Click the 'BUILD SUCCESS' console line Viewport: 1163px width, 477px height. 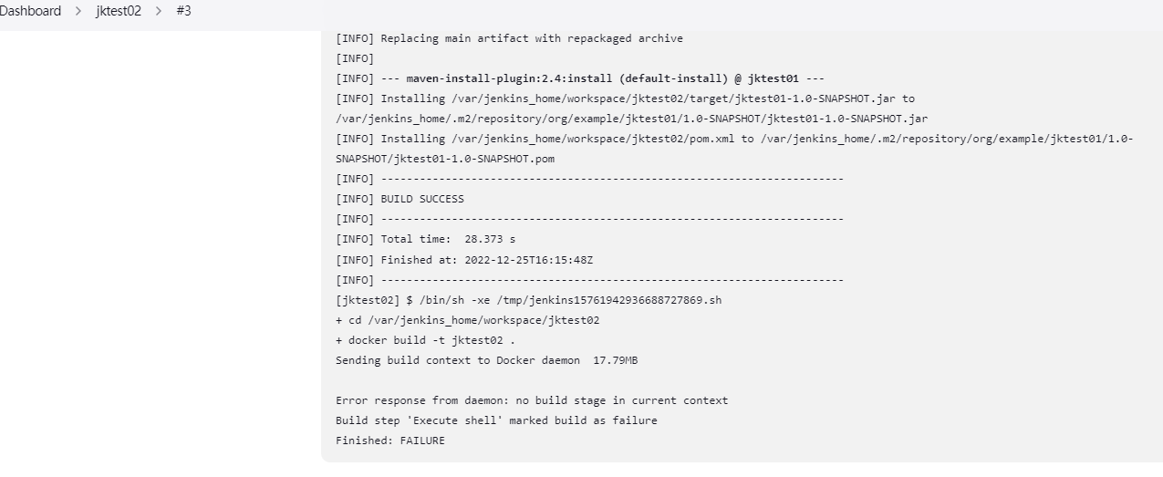tap(400, 199)
